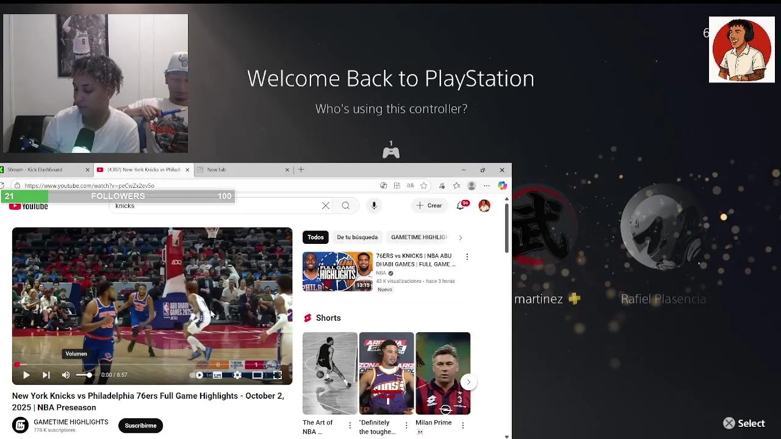The image size is (781, 439).
Task: Open browser settings and more menu
Action: pos(486,185)
